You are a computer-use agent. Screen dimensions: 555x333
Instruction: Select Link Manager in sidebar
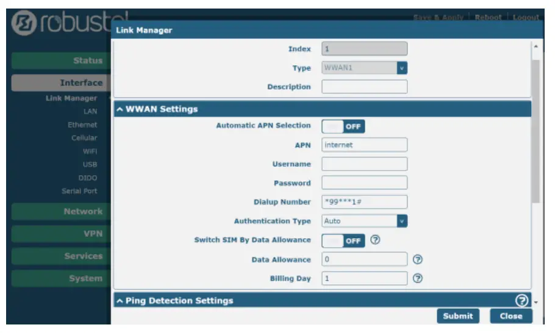click(71, 98)
